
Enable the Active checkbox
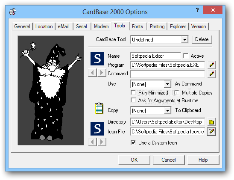coord(186,56)
